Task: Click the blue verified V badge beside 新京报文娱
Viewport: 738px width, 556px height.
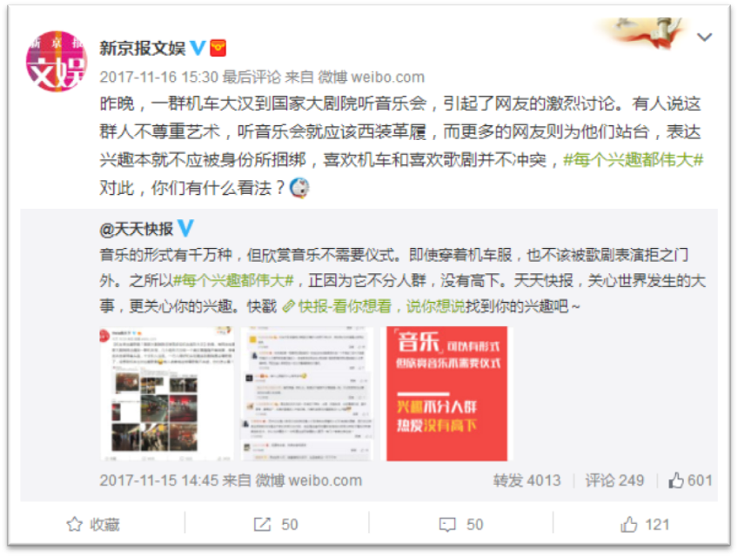Action: point(198,48)
